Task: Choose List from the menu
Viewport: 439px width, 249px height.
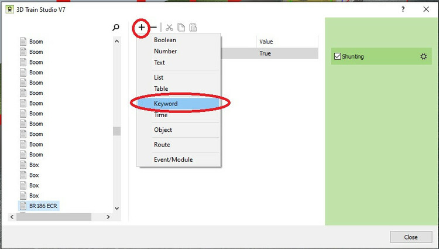Action: click(x=179, y=77)
